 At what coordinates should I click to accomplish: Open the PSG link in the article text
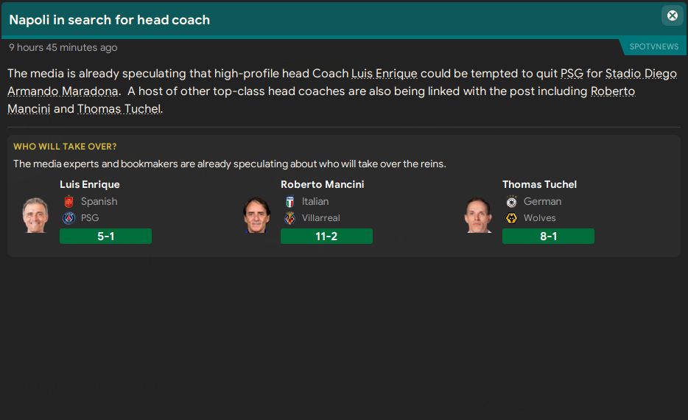tap(572, 74)
